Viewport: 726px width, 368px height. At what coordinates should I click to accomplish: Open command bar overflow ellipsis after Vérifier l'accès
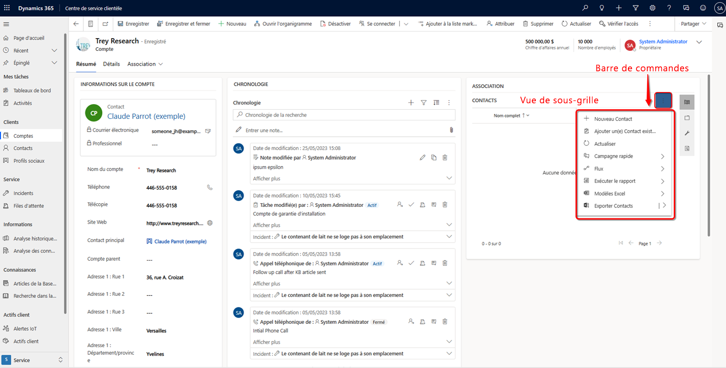point(650,24)
